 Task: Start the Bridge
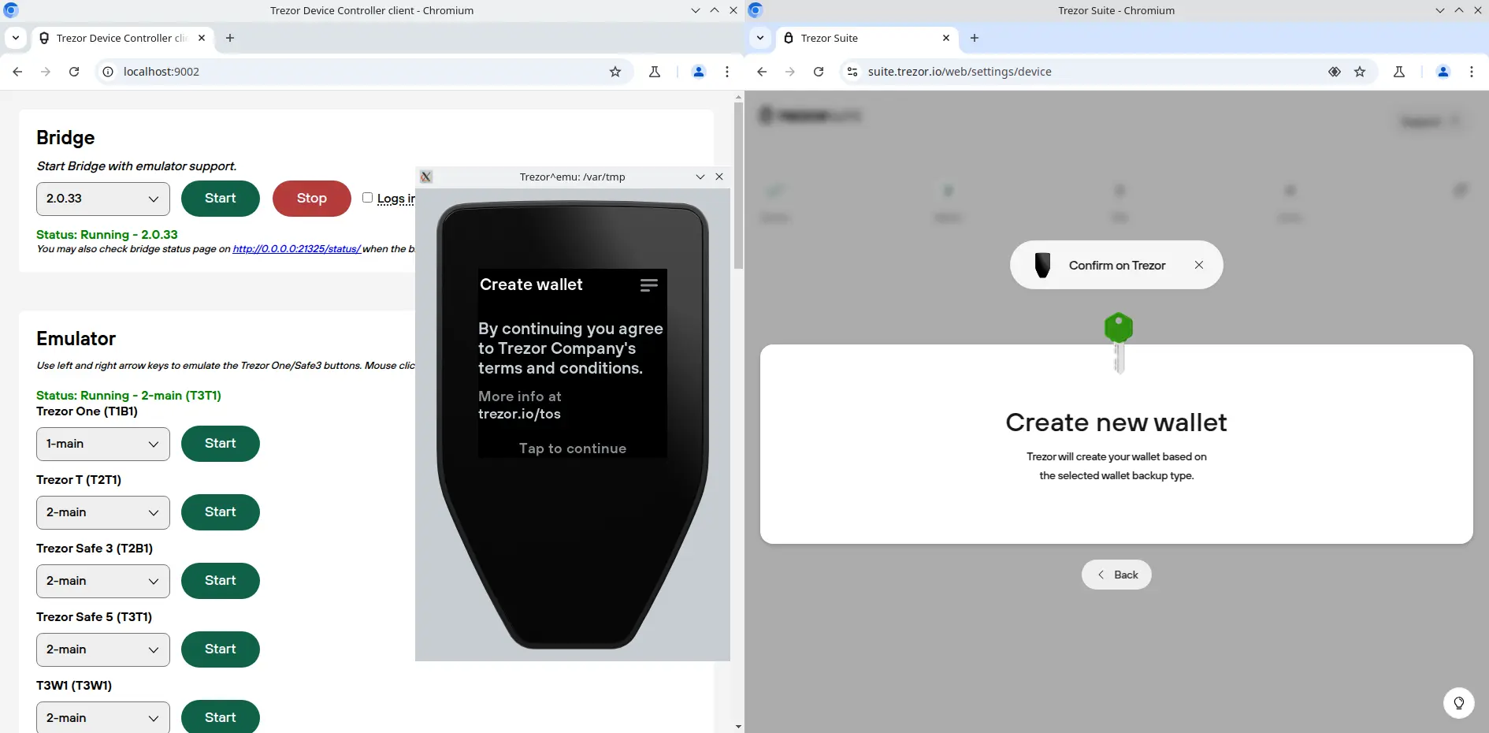tap(221, 199)
